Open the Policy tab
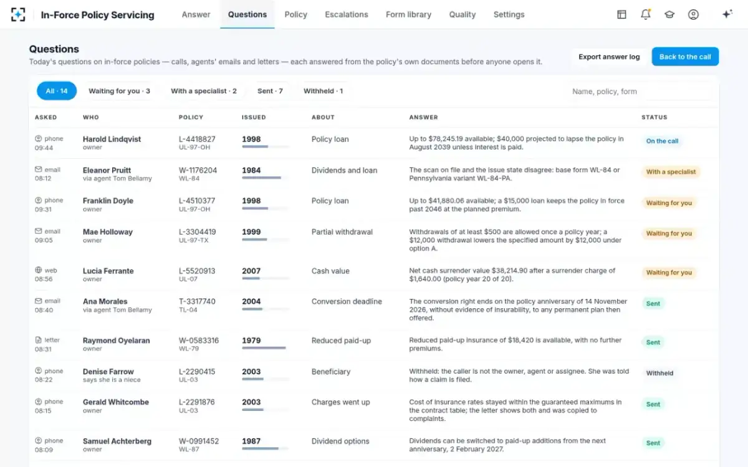The width and height of the screenshot is (748, 467). 295,14
